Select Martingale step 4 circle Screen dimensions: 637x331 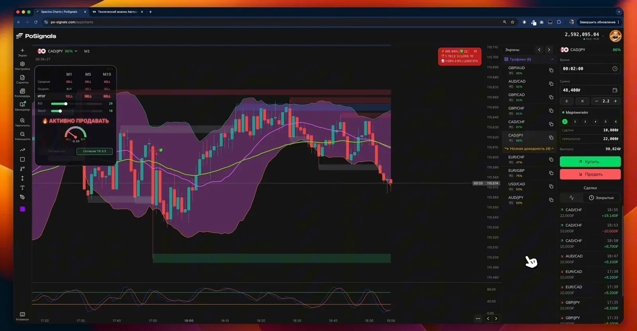point(595,122)
